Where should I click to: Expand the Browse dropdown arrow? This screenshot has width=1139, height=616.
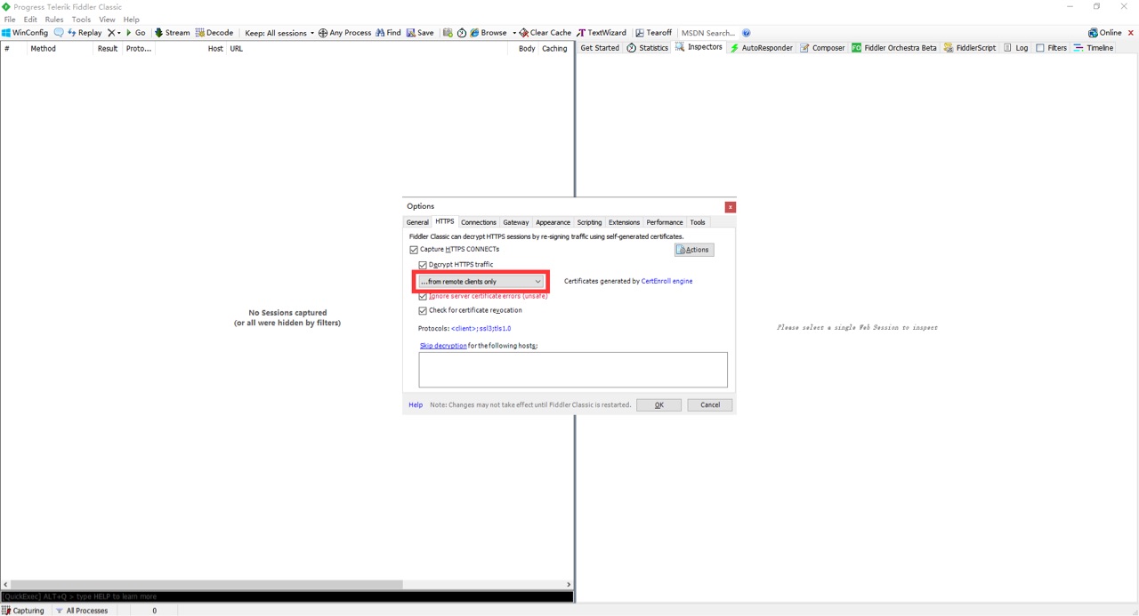514,33
